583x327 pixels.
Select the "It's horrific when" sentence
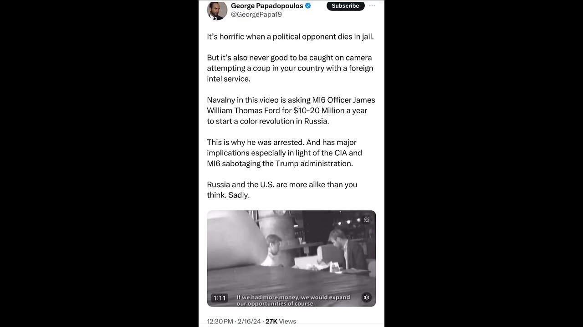(x=291, y=37)
